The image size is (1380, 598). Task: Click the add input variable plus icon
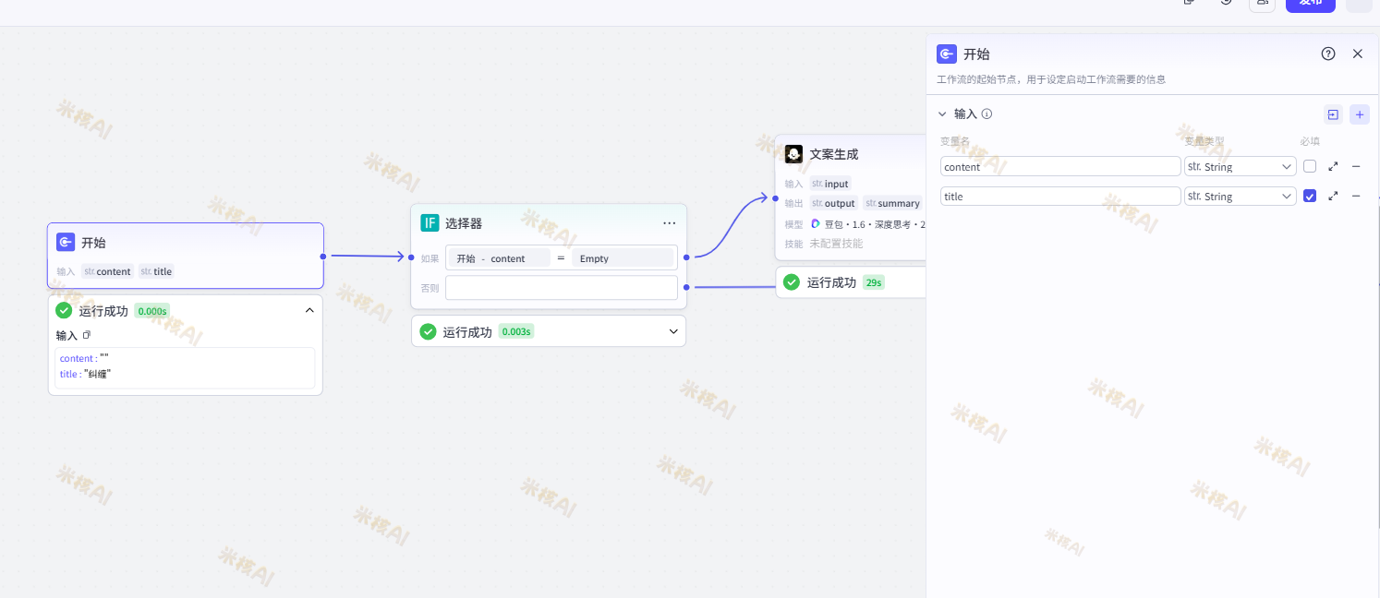[1359, 114]
